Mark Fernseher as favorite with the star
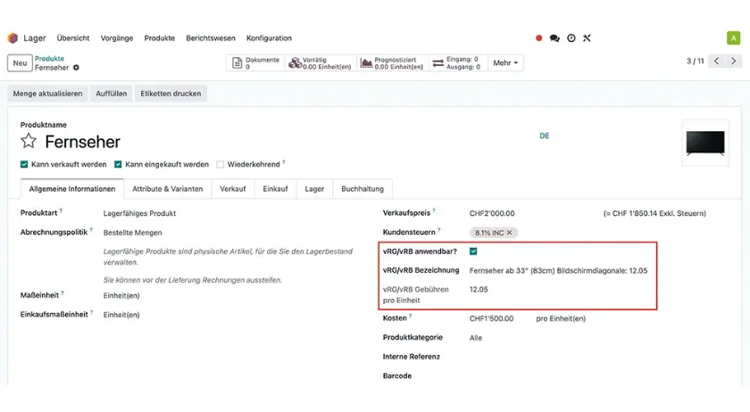 coord(29,142)
